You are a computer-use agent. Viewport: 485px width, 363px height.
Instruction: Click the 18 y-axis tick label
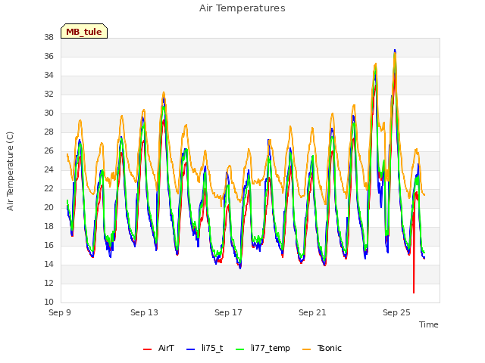coord(48,226)
